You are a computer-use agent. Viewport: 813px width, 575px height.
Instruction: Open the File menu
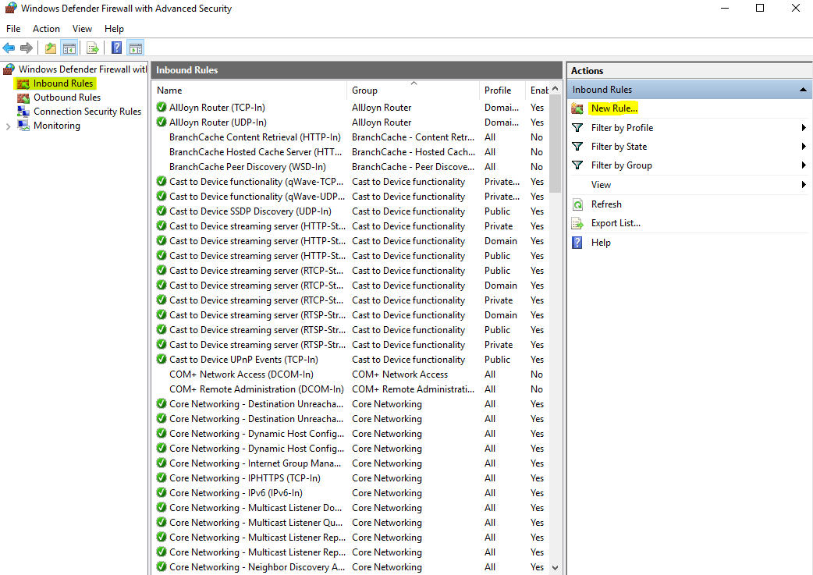point(13,29)
